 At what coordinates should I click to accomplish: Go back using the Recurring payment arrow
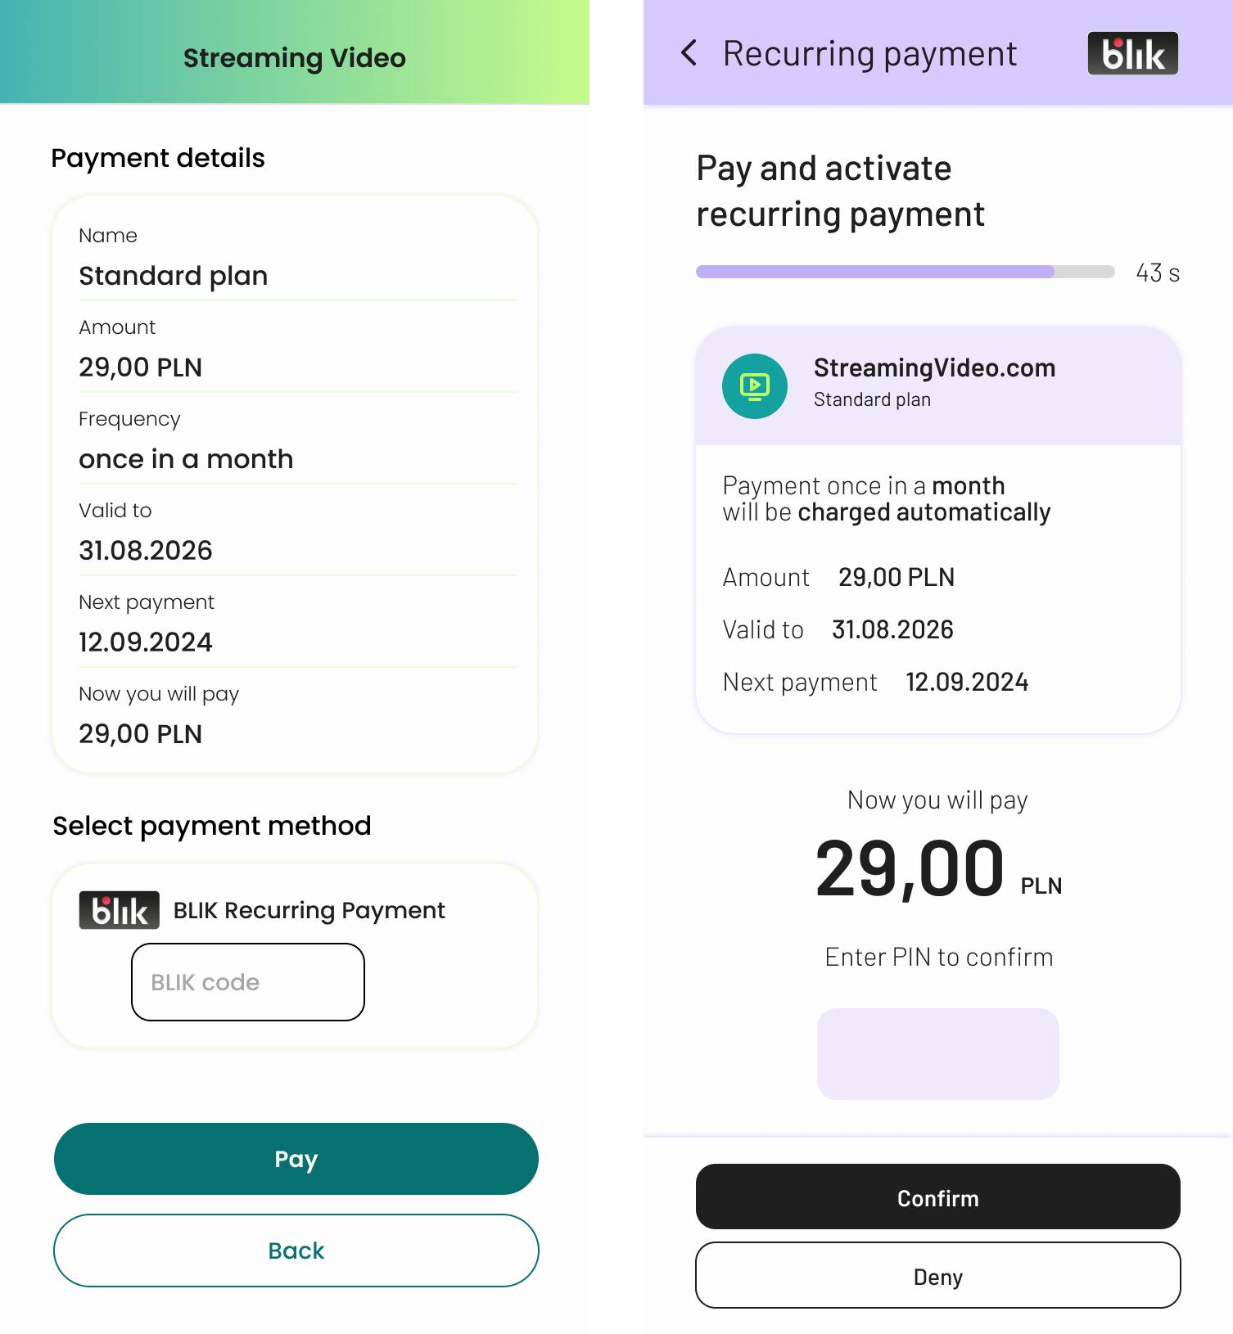(689, 53)
